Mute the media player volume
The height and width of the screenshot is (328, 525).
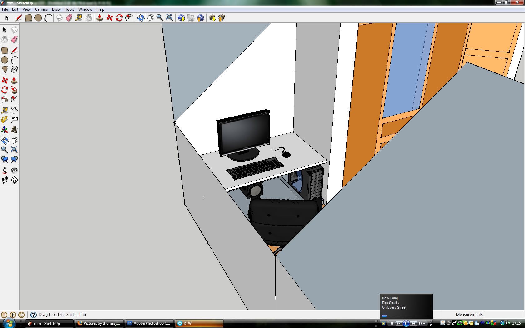tap(420, 323)
